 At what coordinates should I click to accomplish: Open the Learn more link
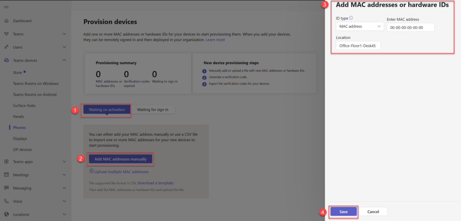pyautogui.click(x=215, y=40)
